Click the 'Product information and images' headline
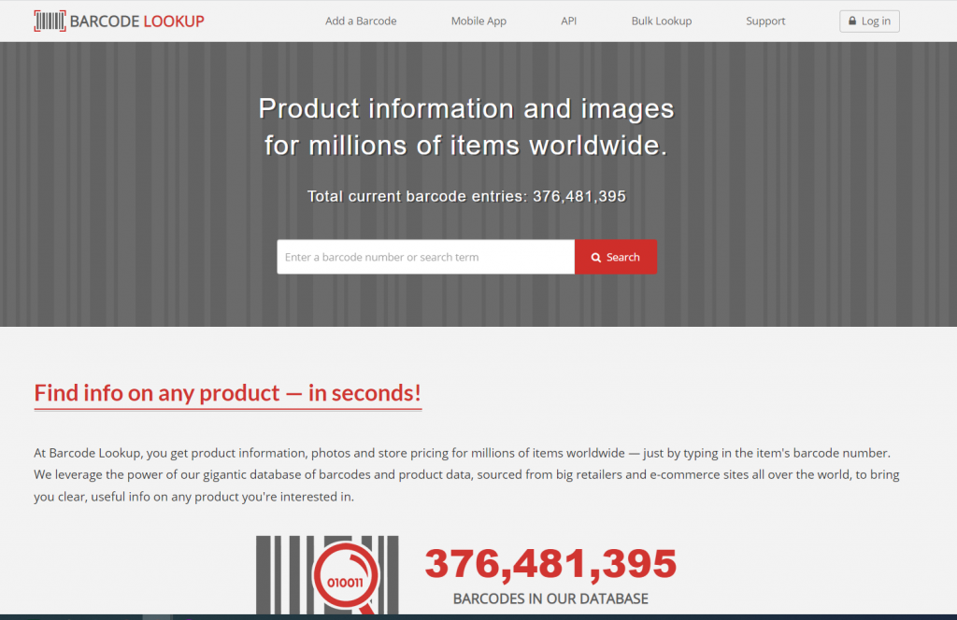The height and width of the screenshot is (620, 957). tap(466, 127)
